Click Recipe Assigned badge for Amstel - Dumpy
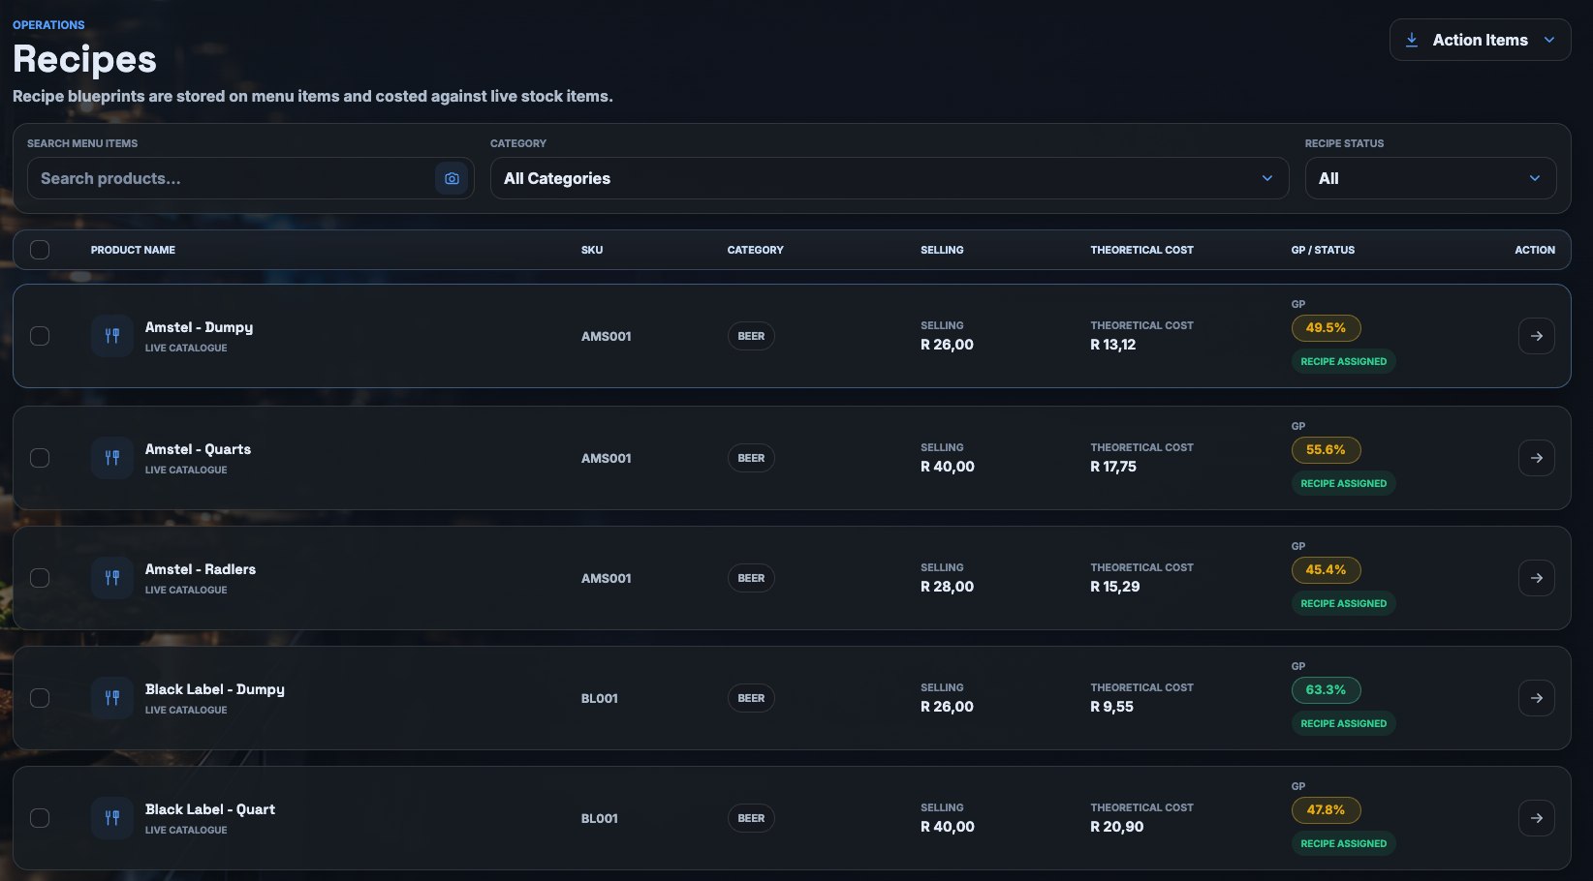This screenshot has width=1593, height=881. [x=1343, y=361]
